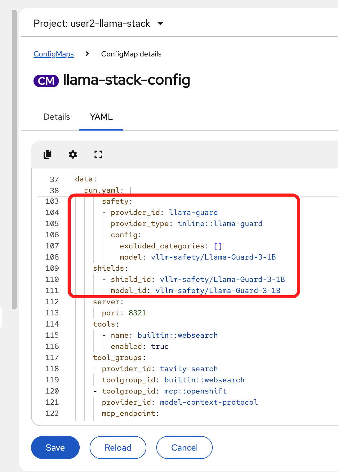
Task: Click the enabled true value
Action: 160,346
